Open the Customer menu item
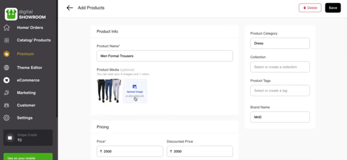The height and width of the screenshot is (160, 347). pos(26,105)
